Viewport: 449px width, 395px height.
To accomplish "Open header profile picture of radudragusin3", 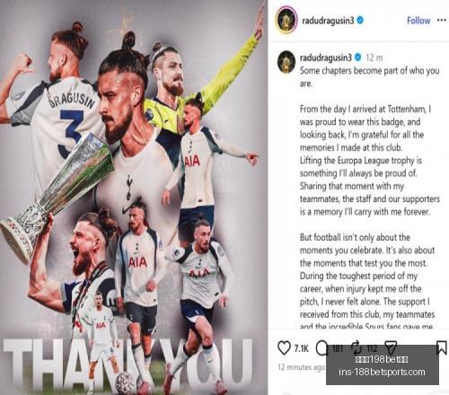I will [286, 20].
